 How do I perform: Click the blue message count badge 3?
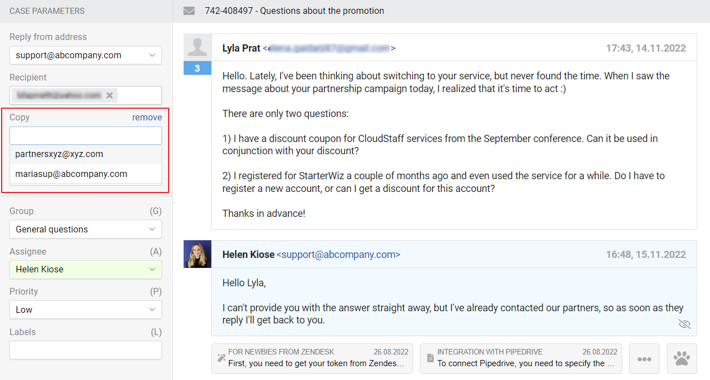197,69
